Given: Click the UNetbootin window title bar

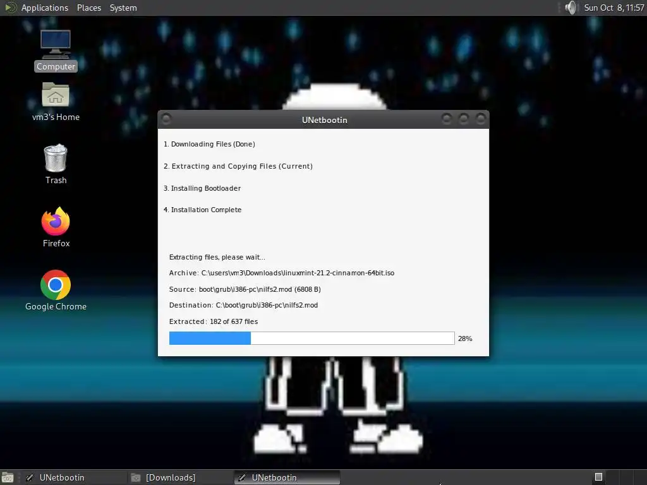Looking at the screenshot, I should [324, 120].
